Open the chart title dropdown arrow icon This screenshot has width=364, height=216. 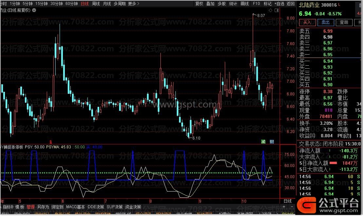[34, 10]
